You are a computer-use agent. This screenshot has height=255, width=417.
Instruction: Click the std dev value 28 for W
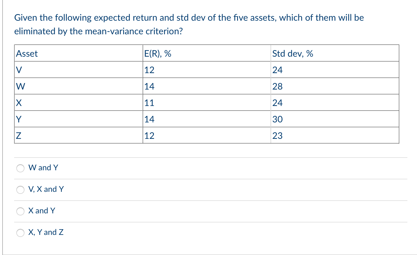click(277, 86)
